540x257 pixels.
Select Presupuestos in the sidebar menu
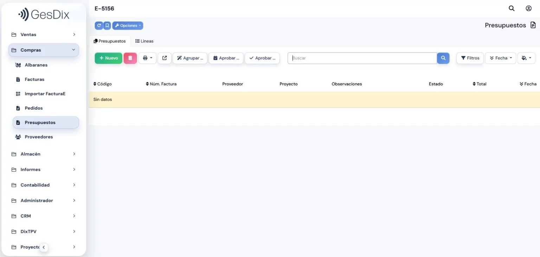pos(46,122)
